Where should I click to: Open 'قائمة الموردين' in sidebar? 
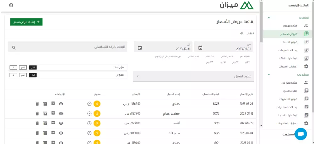288,82
